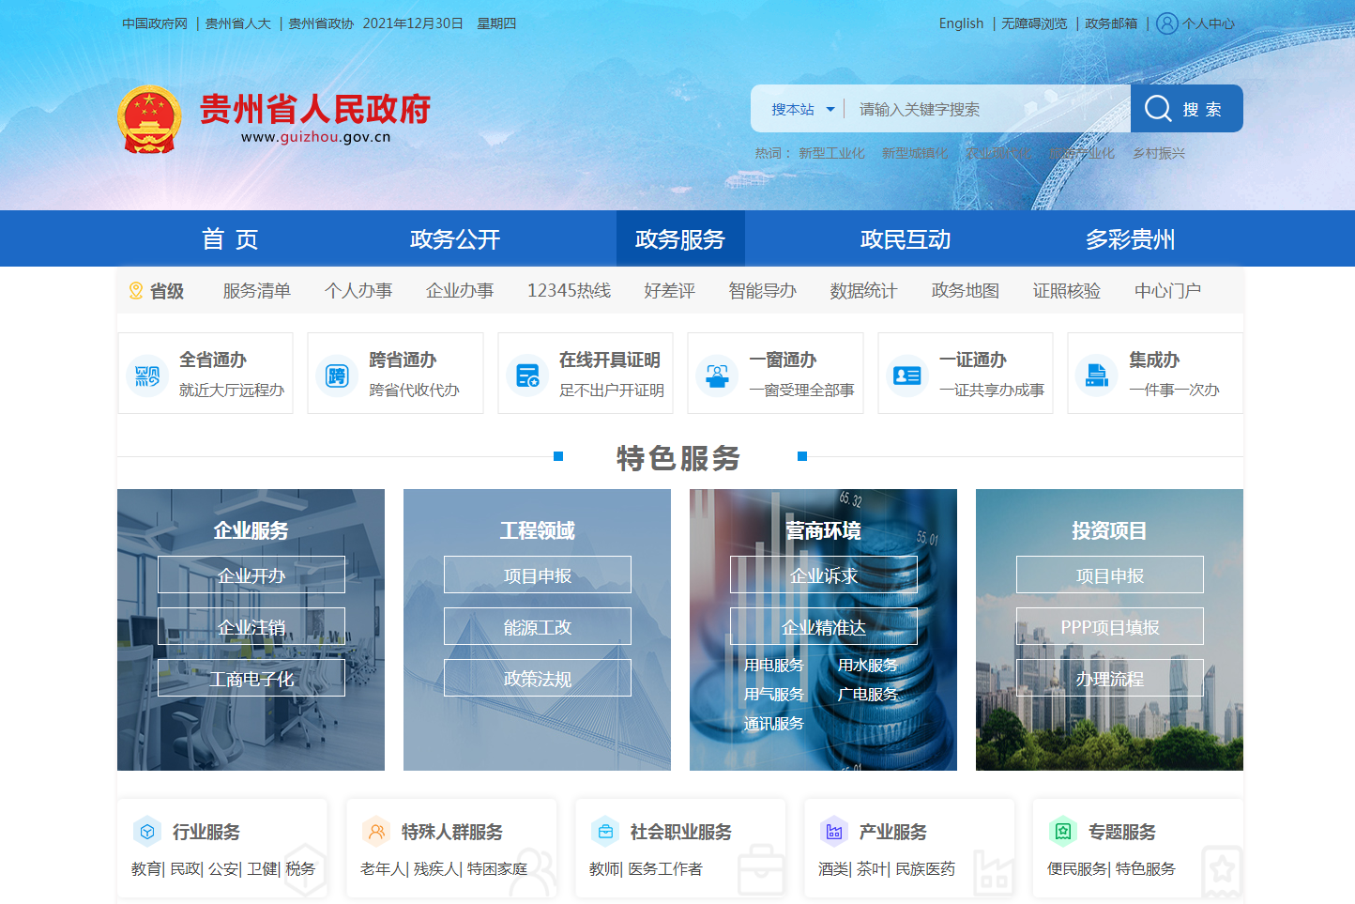This screenshot has height=904, width=1355.
Task: Focus the keyword search input field
Action: pos(985,110)
